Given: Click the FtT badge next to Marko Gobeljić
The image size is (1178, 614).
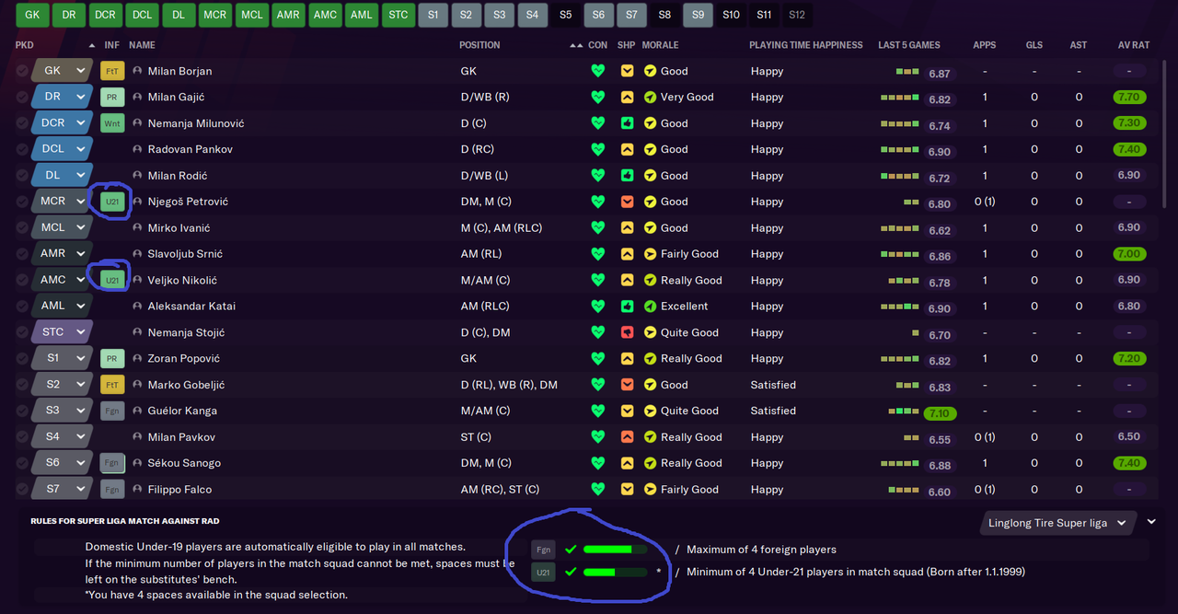Looking at the screenshot, I should pos(111,385).
